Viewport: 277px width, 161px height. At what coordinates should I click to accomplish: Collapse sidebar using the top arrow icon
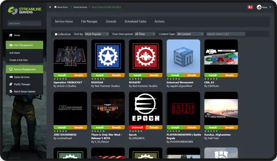pyautogui.click(x=50, y=7)
